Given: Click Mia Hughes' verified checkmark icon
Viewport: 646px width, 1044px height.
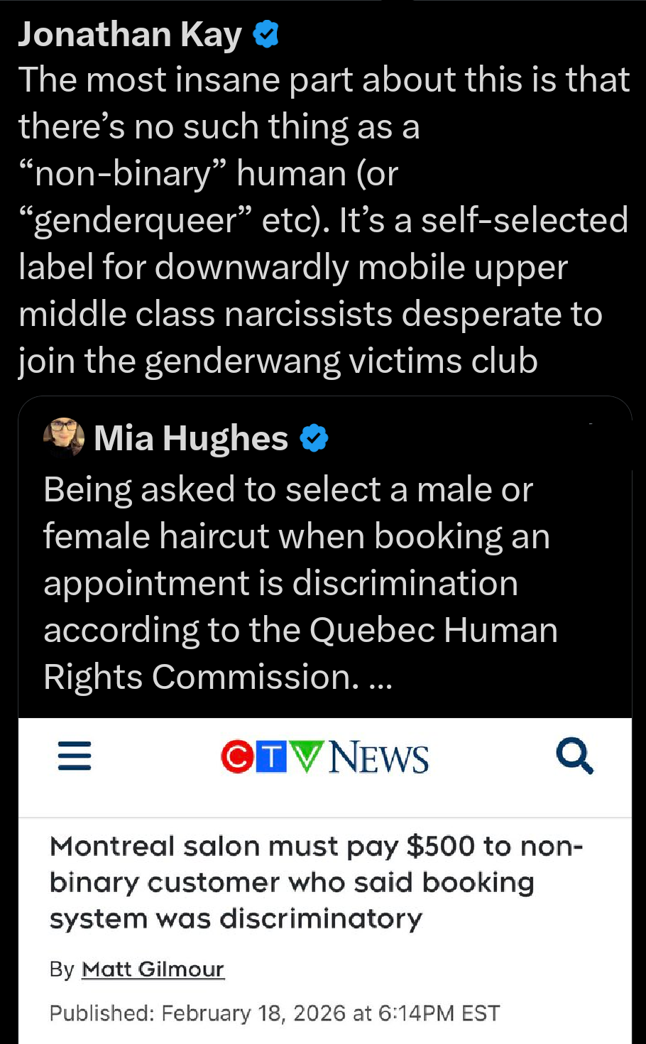Looking at the screenshot, I should (314, 437).
